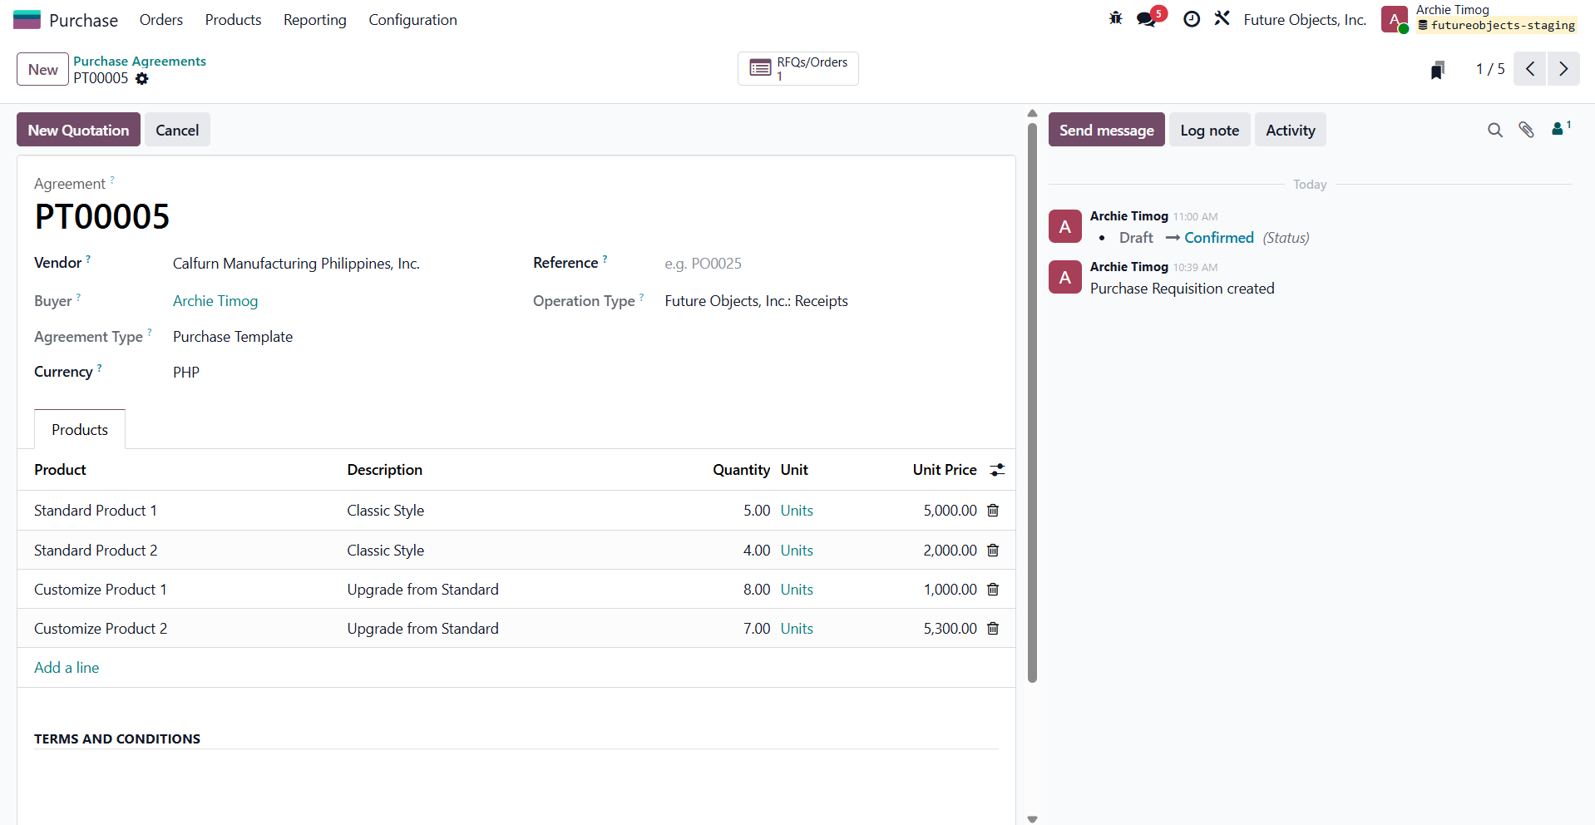
Task: Open the gear actions menu beside PT00005
Action: 142,78
